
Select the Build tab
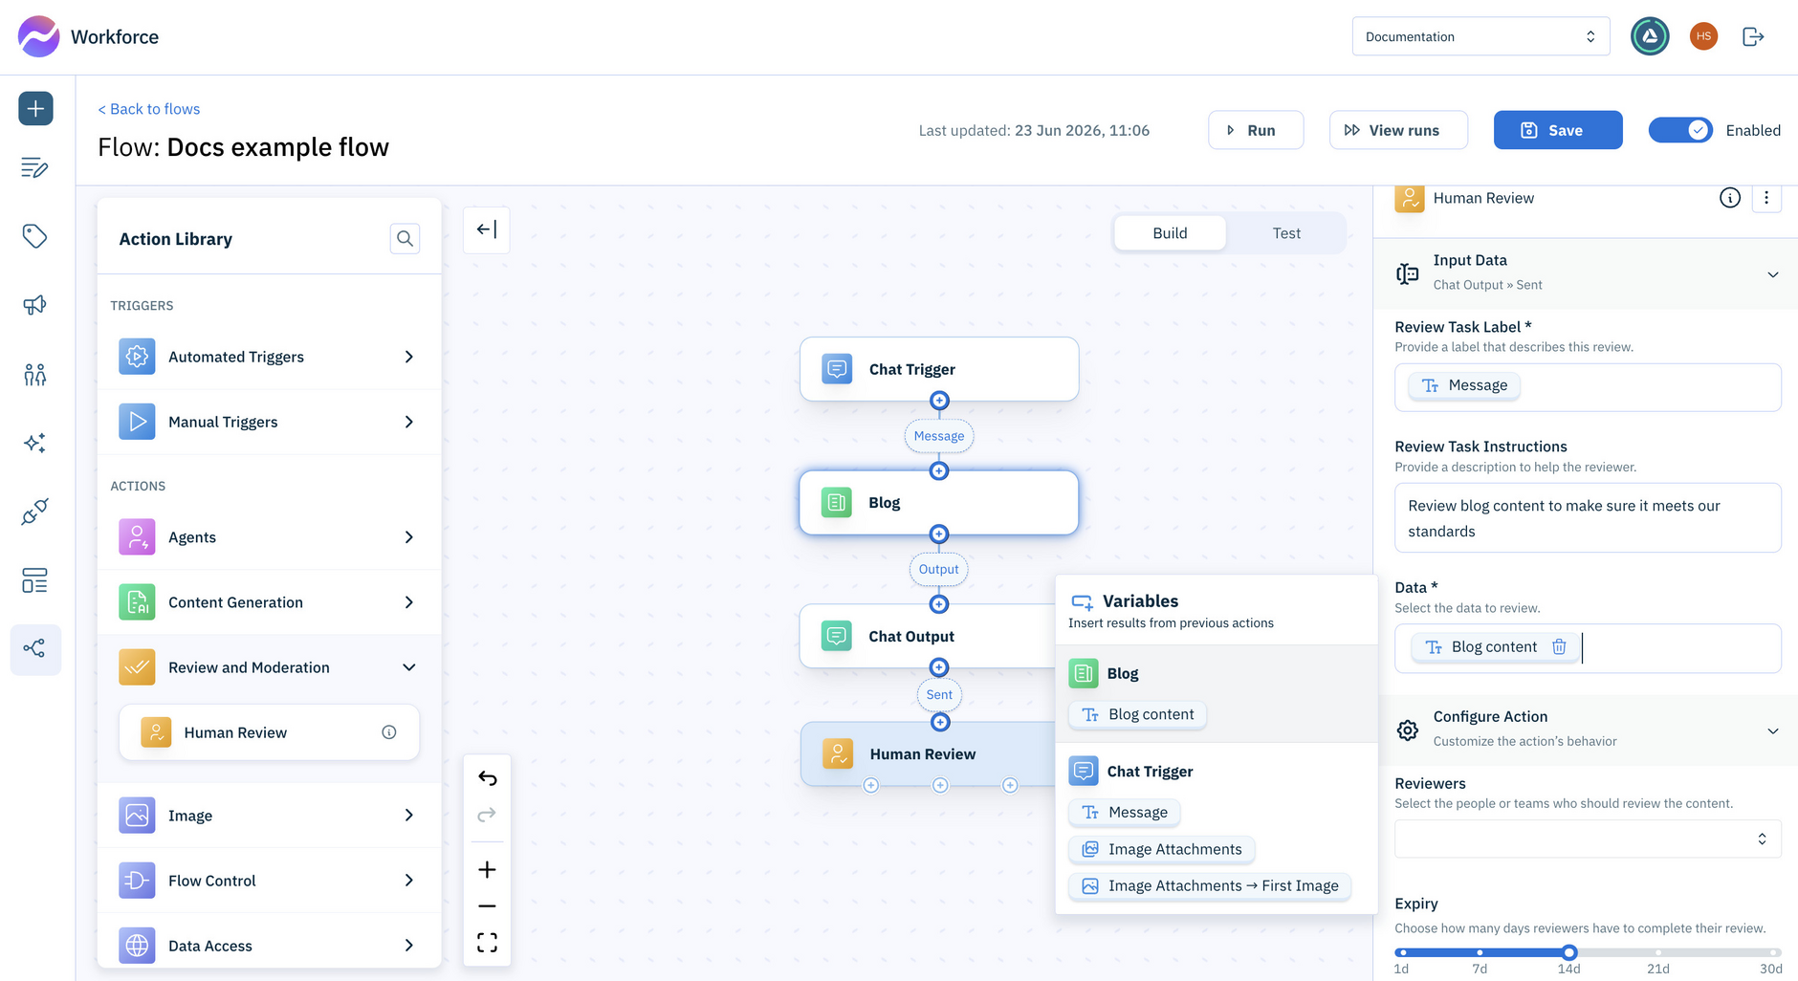coord(1170,233)
